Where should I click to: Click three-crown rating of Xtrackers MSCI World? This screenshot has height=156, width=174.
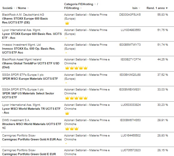(72, 128)
